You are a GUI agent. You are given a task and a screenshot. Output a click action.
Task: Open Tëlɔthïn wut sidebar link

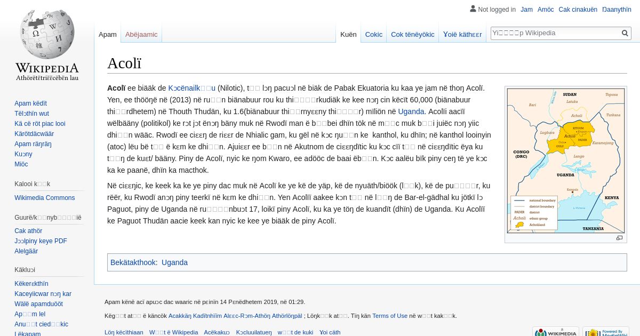point(31,114)
